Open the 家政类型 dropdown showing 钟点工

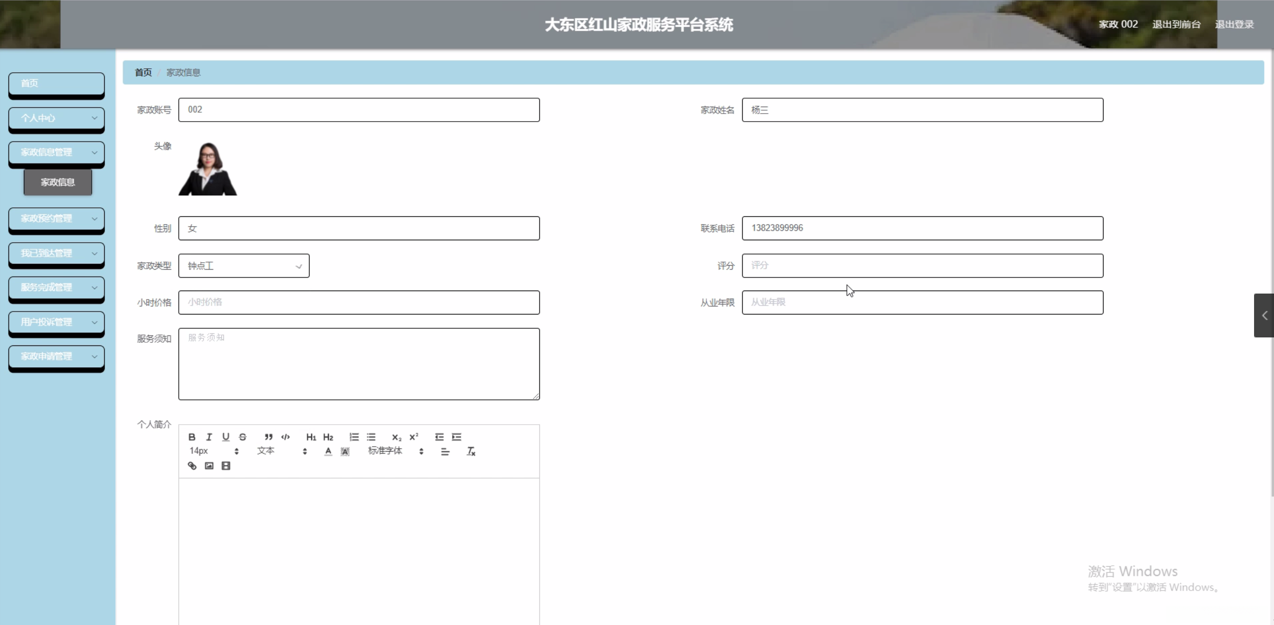tap(244, 266)
